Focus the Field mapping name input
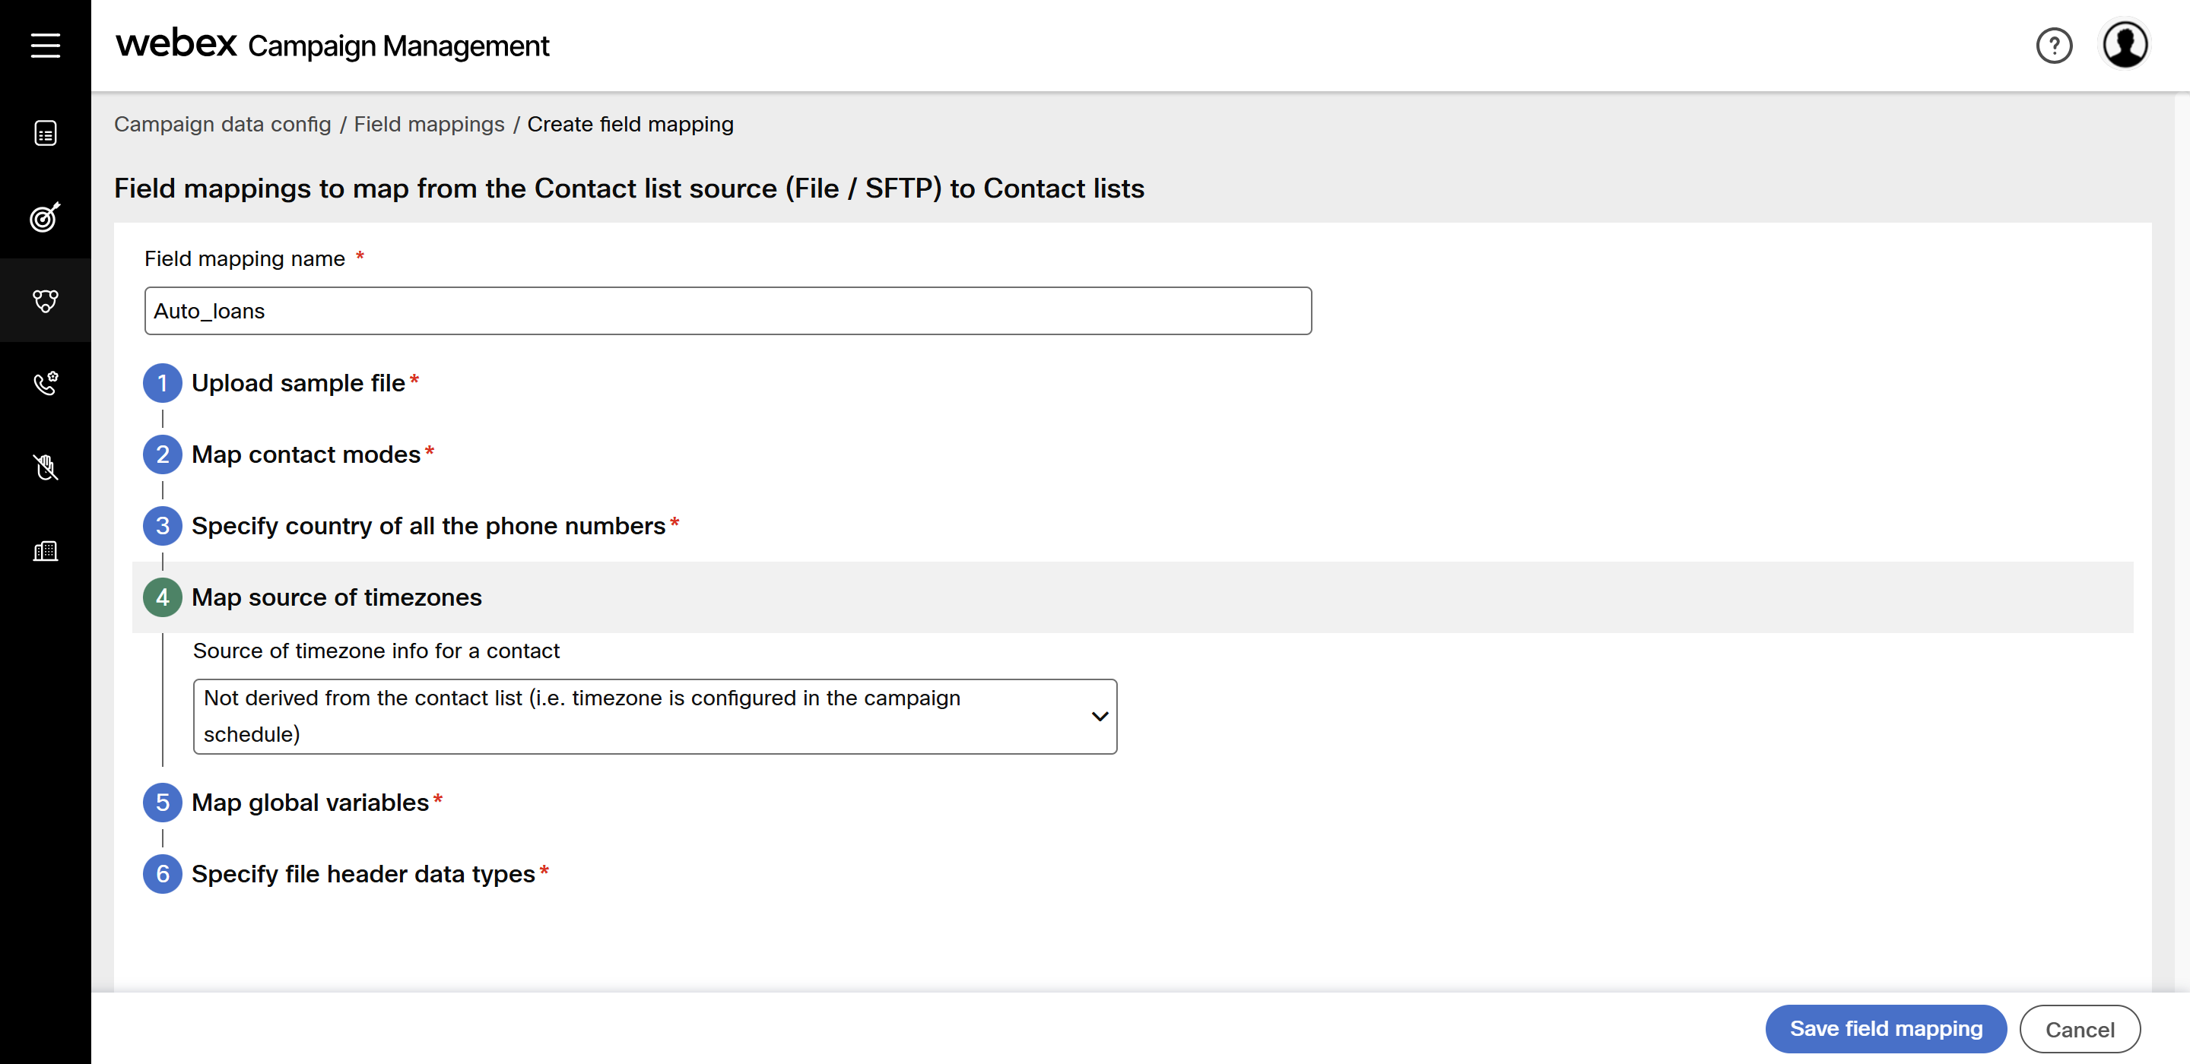 click(x=728, y=311)
